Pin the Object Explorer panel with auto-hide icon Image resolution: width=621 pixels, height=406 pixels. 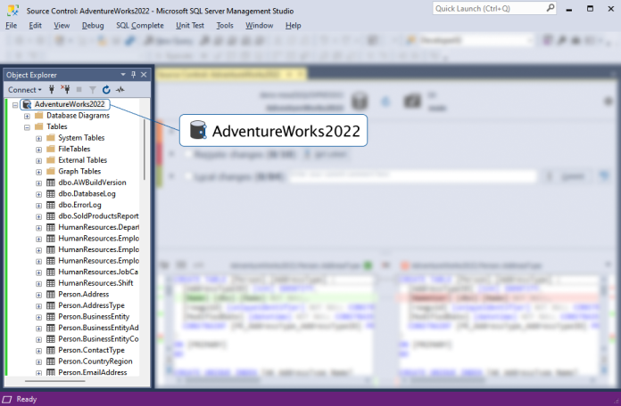[133, 75]
